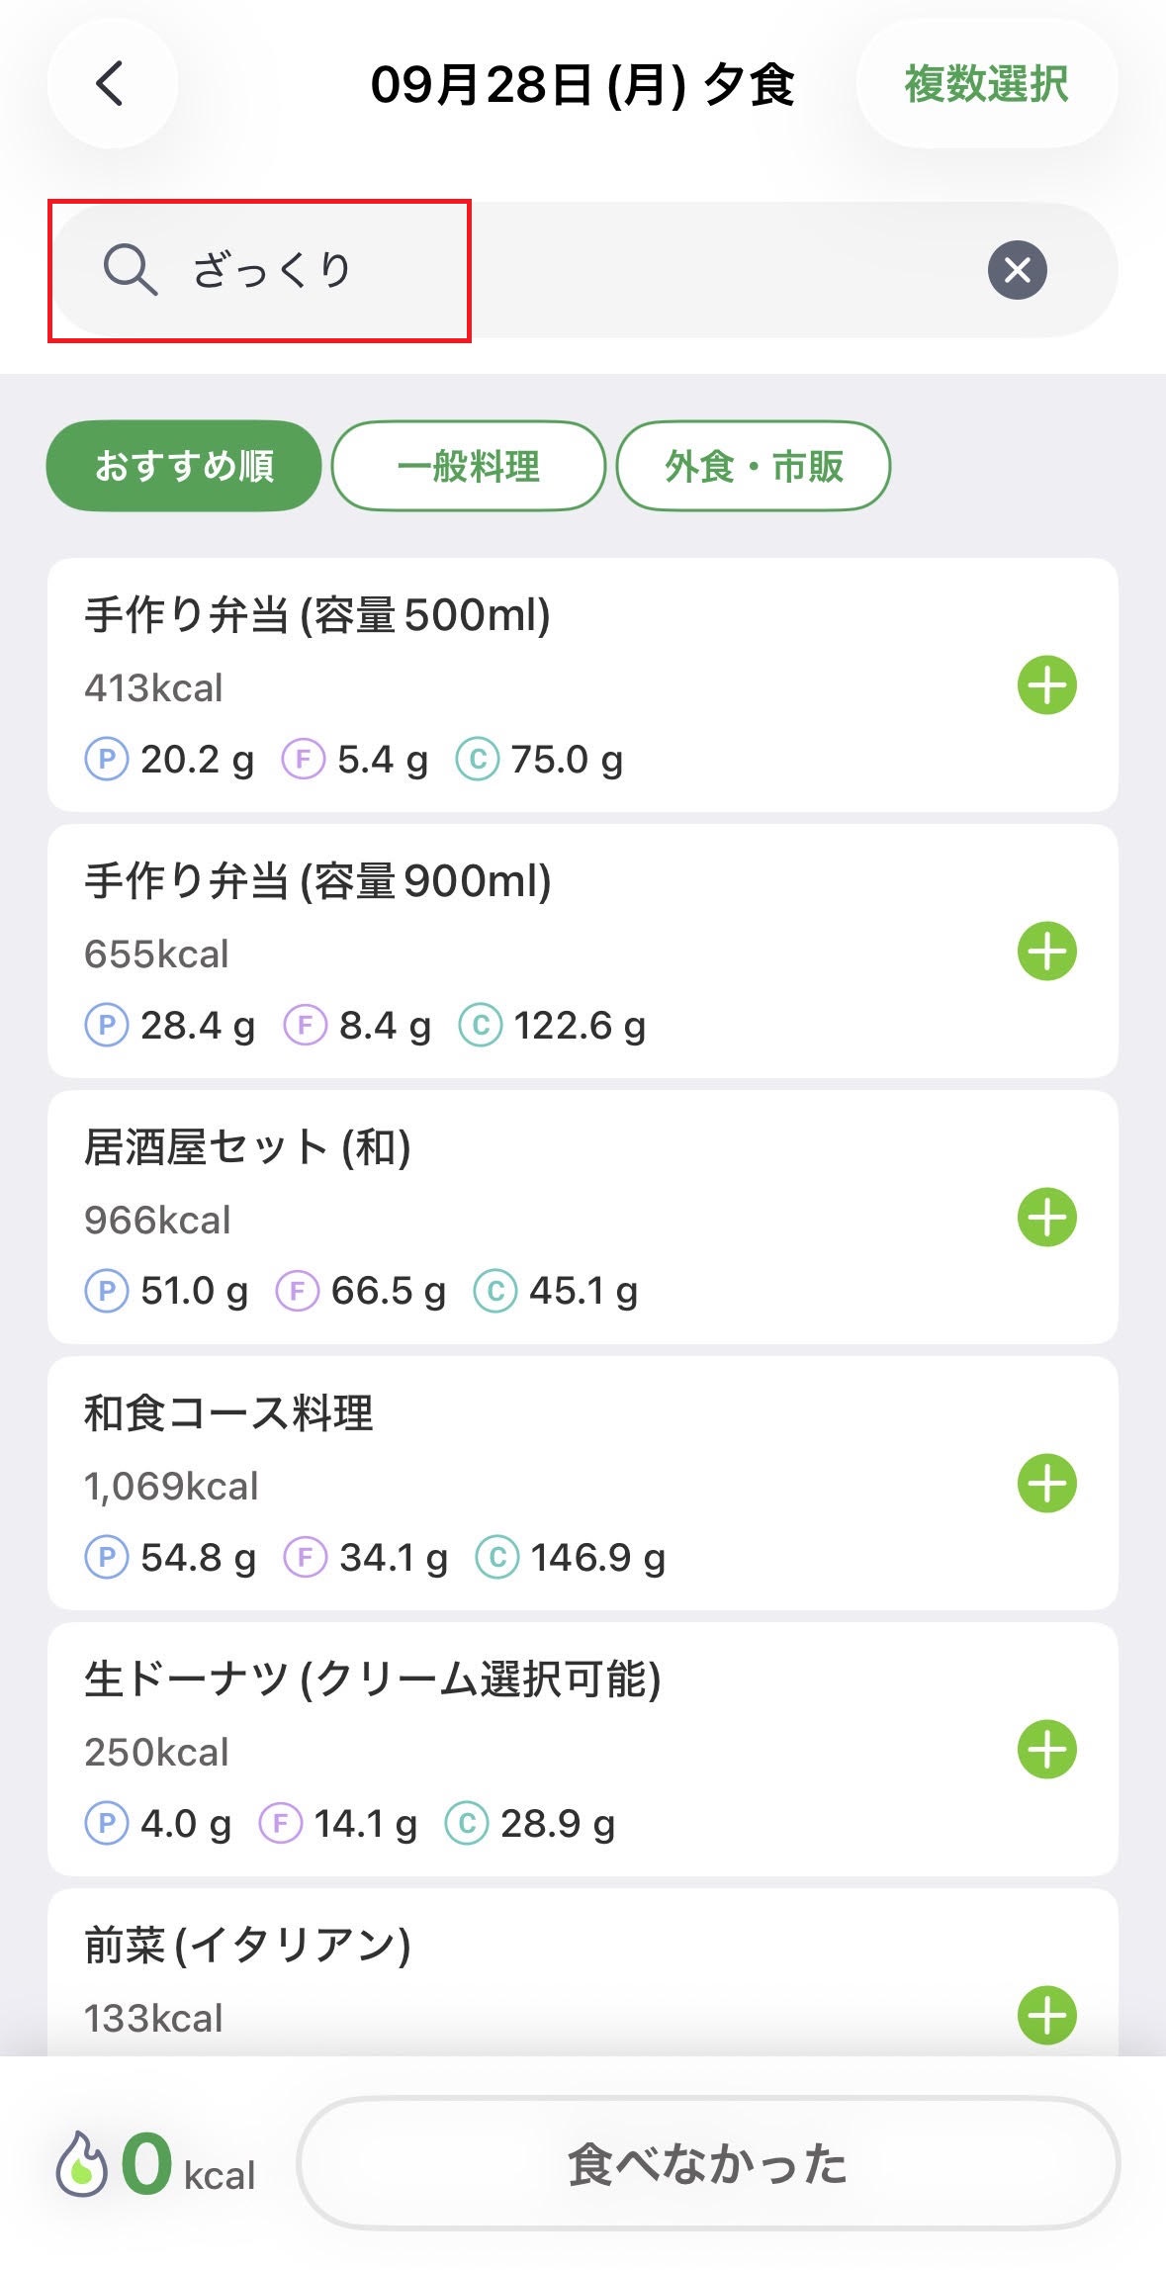
Task: Switch to the 一般料理 tab
Action: (469, 466)
